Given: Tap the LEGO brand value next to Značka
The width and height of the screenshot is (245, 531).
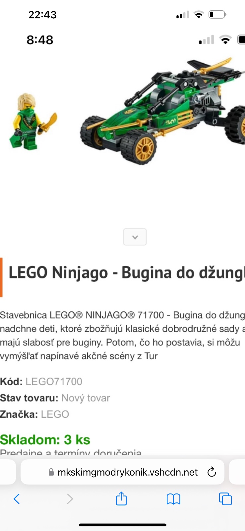Looking at the screenshot, I should coord(55,414).
